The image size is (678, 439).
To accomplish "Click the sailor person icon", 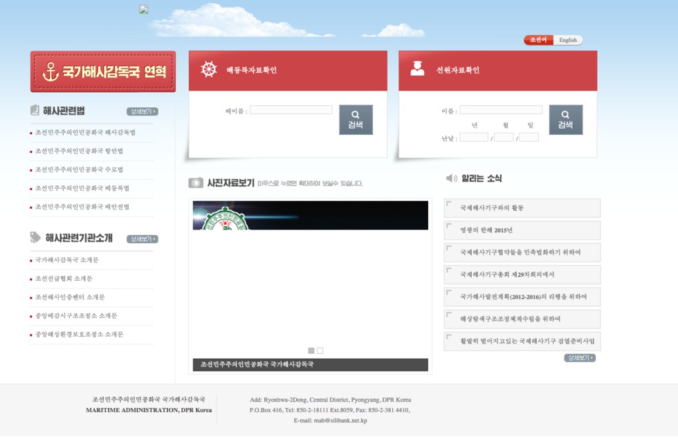I will point(417,68).
